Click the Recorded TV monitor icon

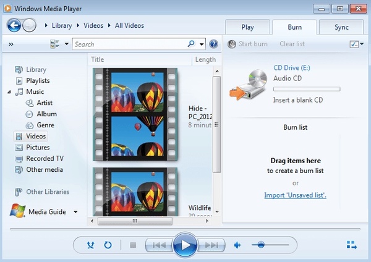(x=19, y=159)
